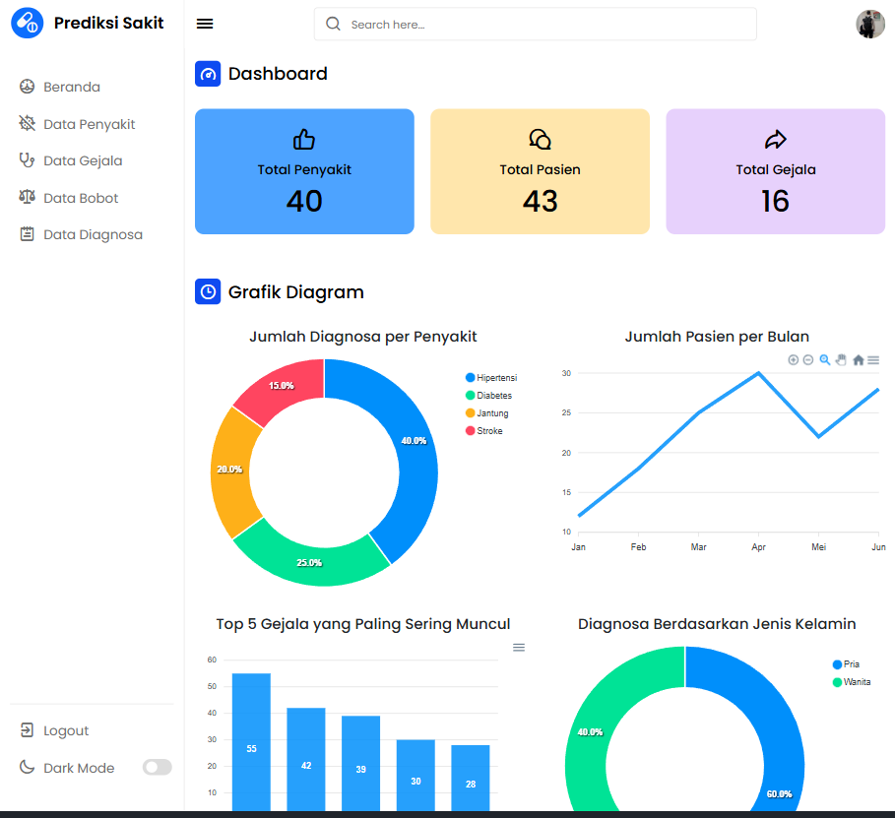The image size is (895, 818).
Task: Click the line chart zoom in icon
Action: coord(793,359)
